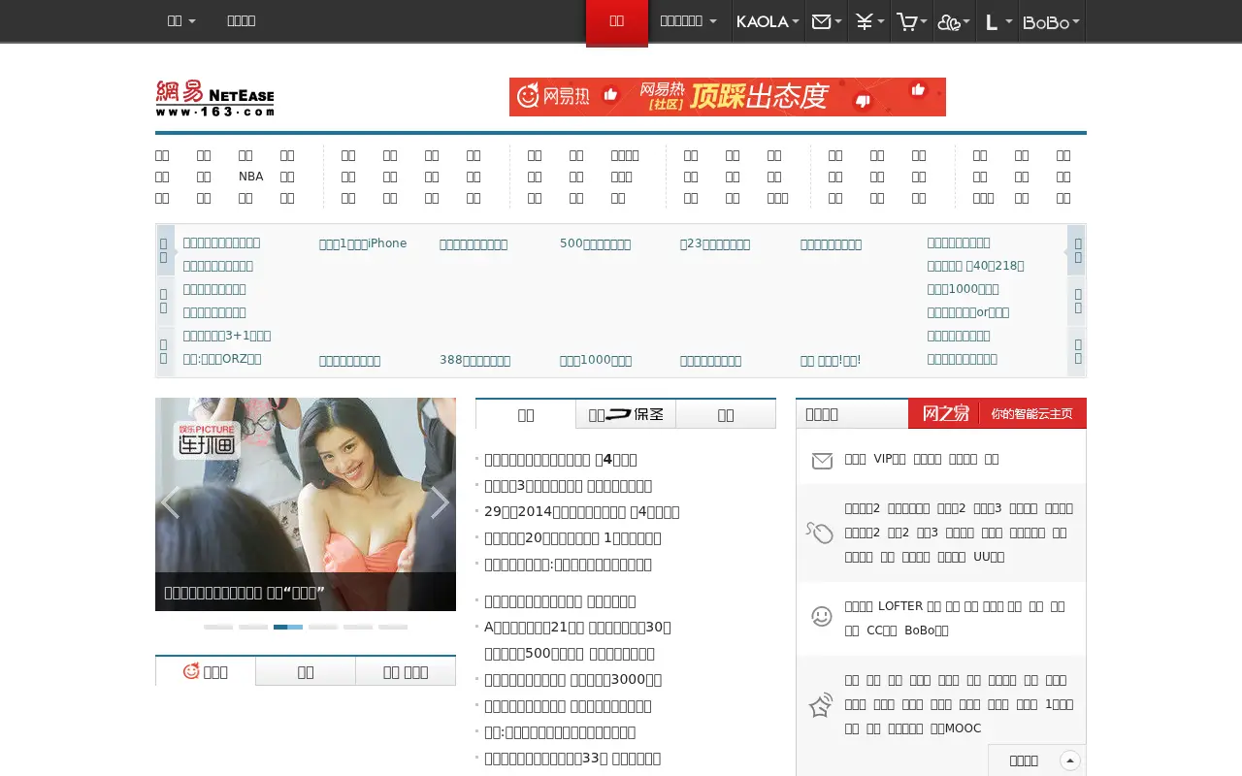Open the L (Lofter) menu in top bar
This screenshot has width=1242, height=776.
[x=997, y=21]
